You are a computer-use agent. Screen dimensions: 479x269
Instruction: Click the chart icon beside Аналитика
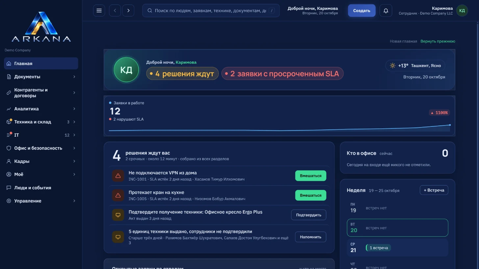pyautogui.click(x=9, y=109)
